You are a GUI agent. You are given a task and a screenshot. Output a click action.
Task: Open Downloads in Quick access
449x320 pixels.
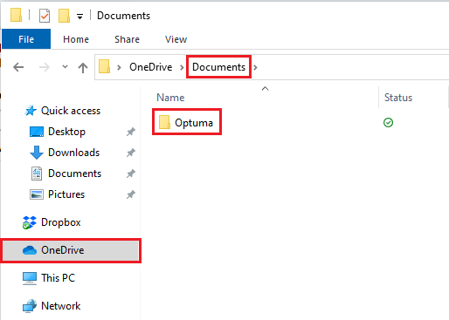pyautogui.click(x=74, y=153)
